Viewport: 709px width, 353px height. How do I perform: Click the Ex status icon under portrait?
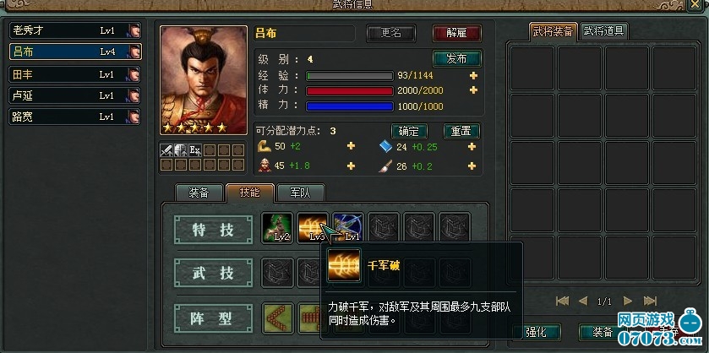coord(195,150)
